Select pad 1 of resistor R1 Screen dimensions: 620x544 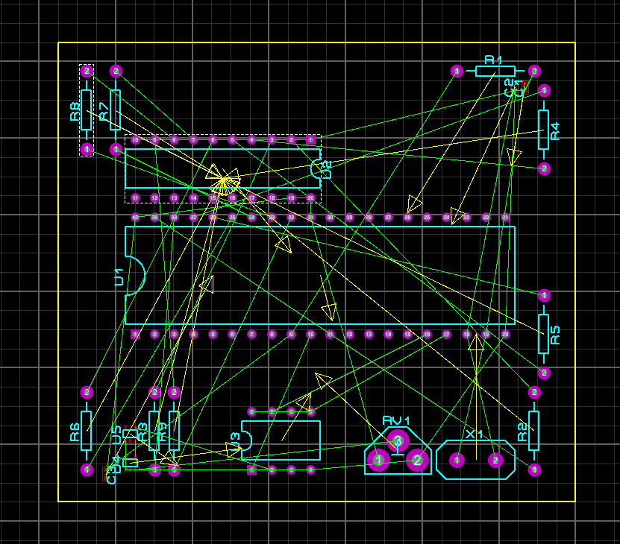[457, 71]
